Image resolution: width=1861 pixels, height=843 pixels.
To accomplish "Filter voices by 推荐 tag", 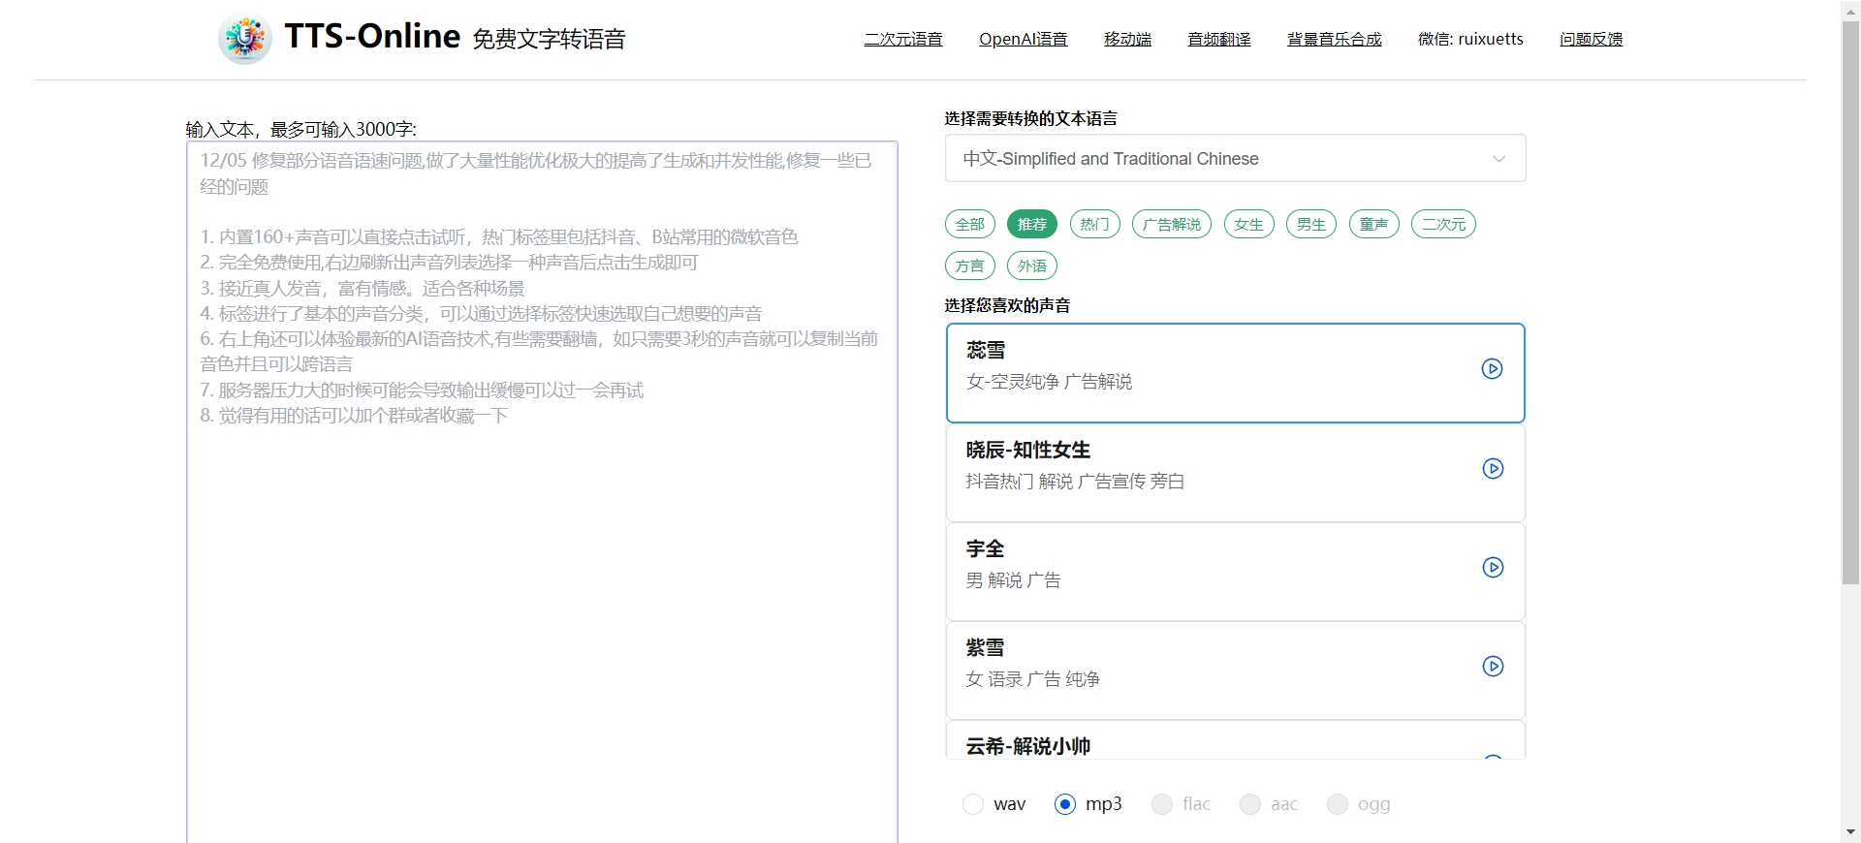I will 1032,224.
